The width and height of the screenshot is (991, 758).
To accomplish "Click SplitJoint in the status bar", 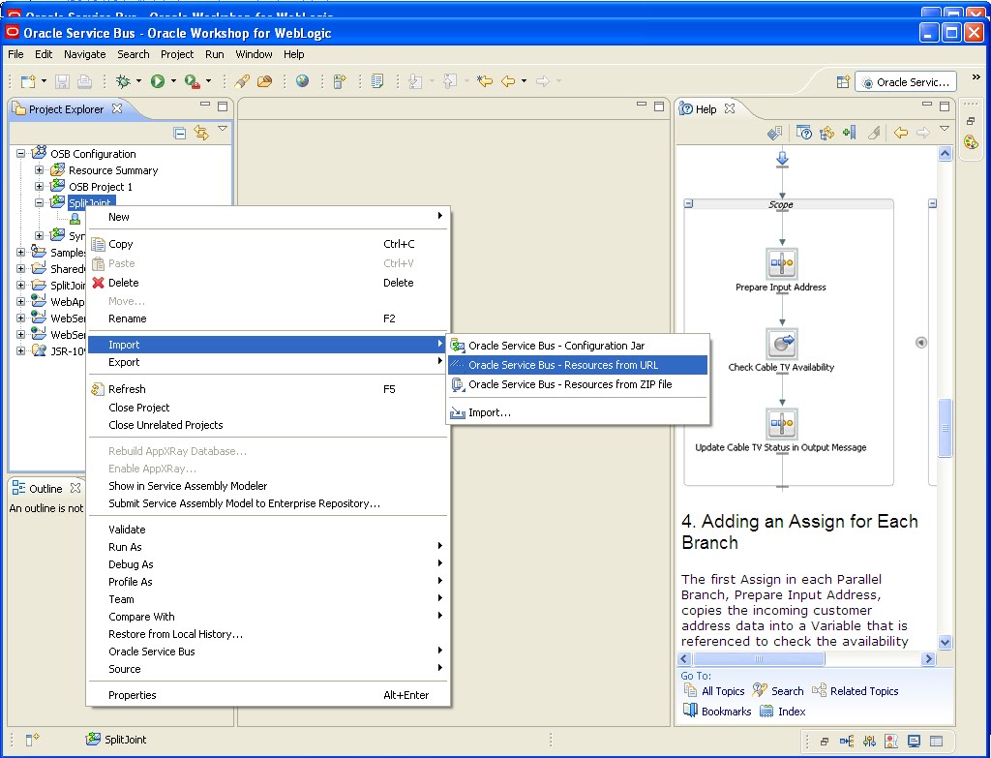I will 116,739.
